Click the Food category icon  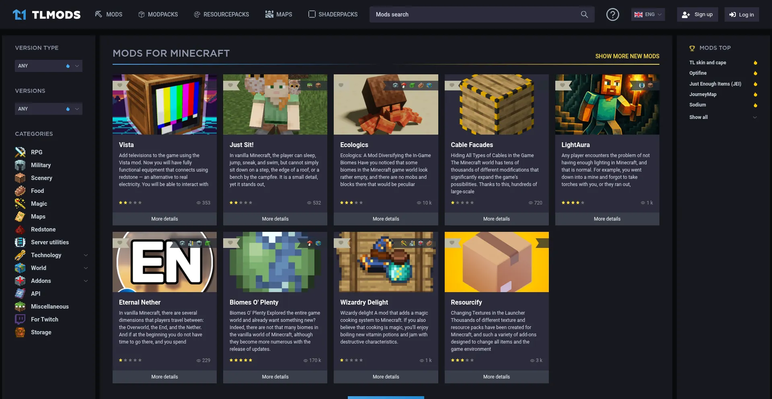[x=20, y=191]
